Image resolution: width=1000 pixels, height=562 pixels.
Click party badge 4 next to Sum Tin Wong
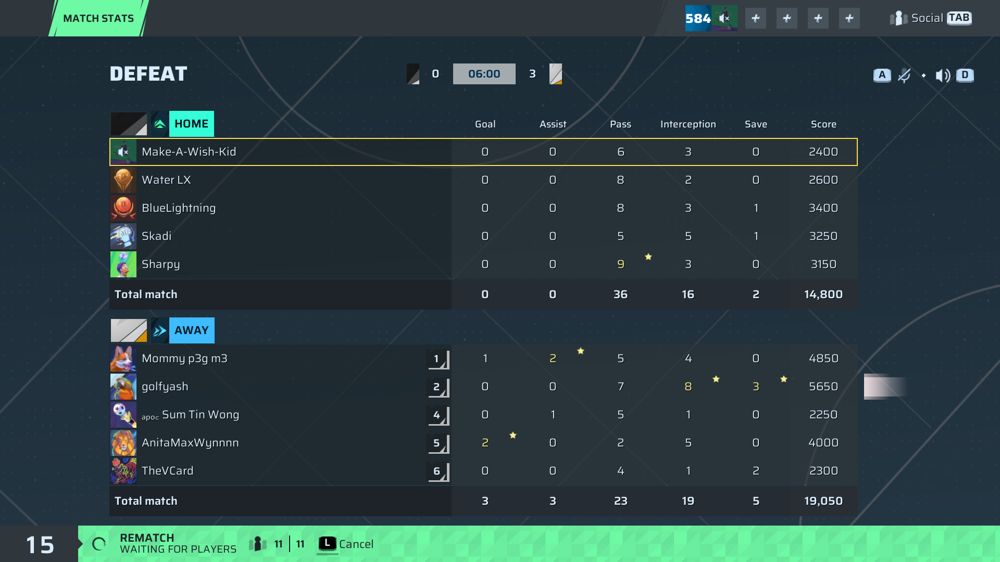point(438,415)
